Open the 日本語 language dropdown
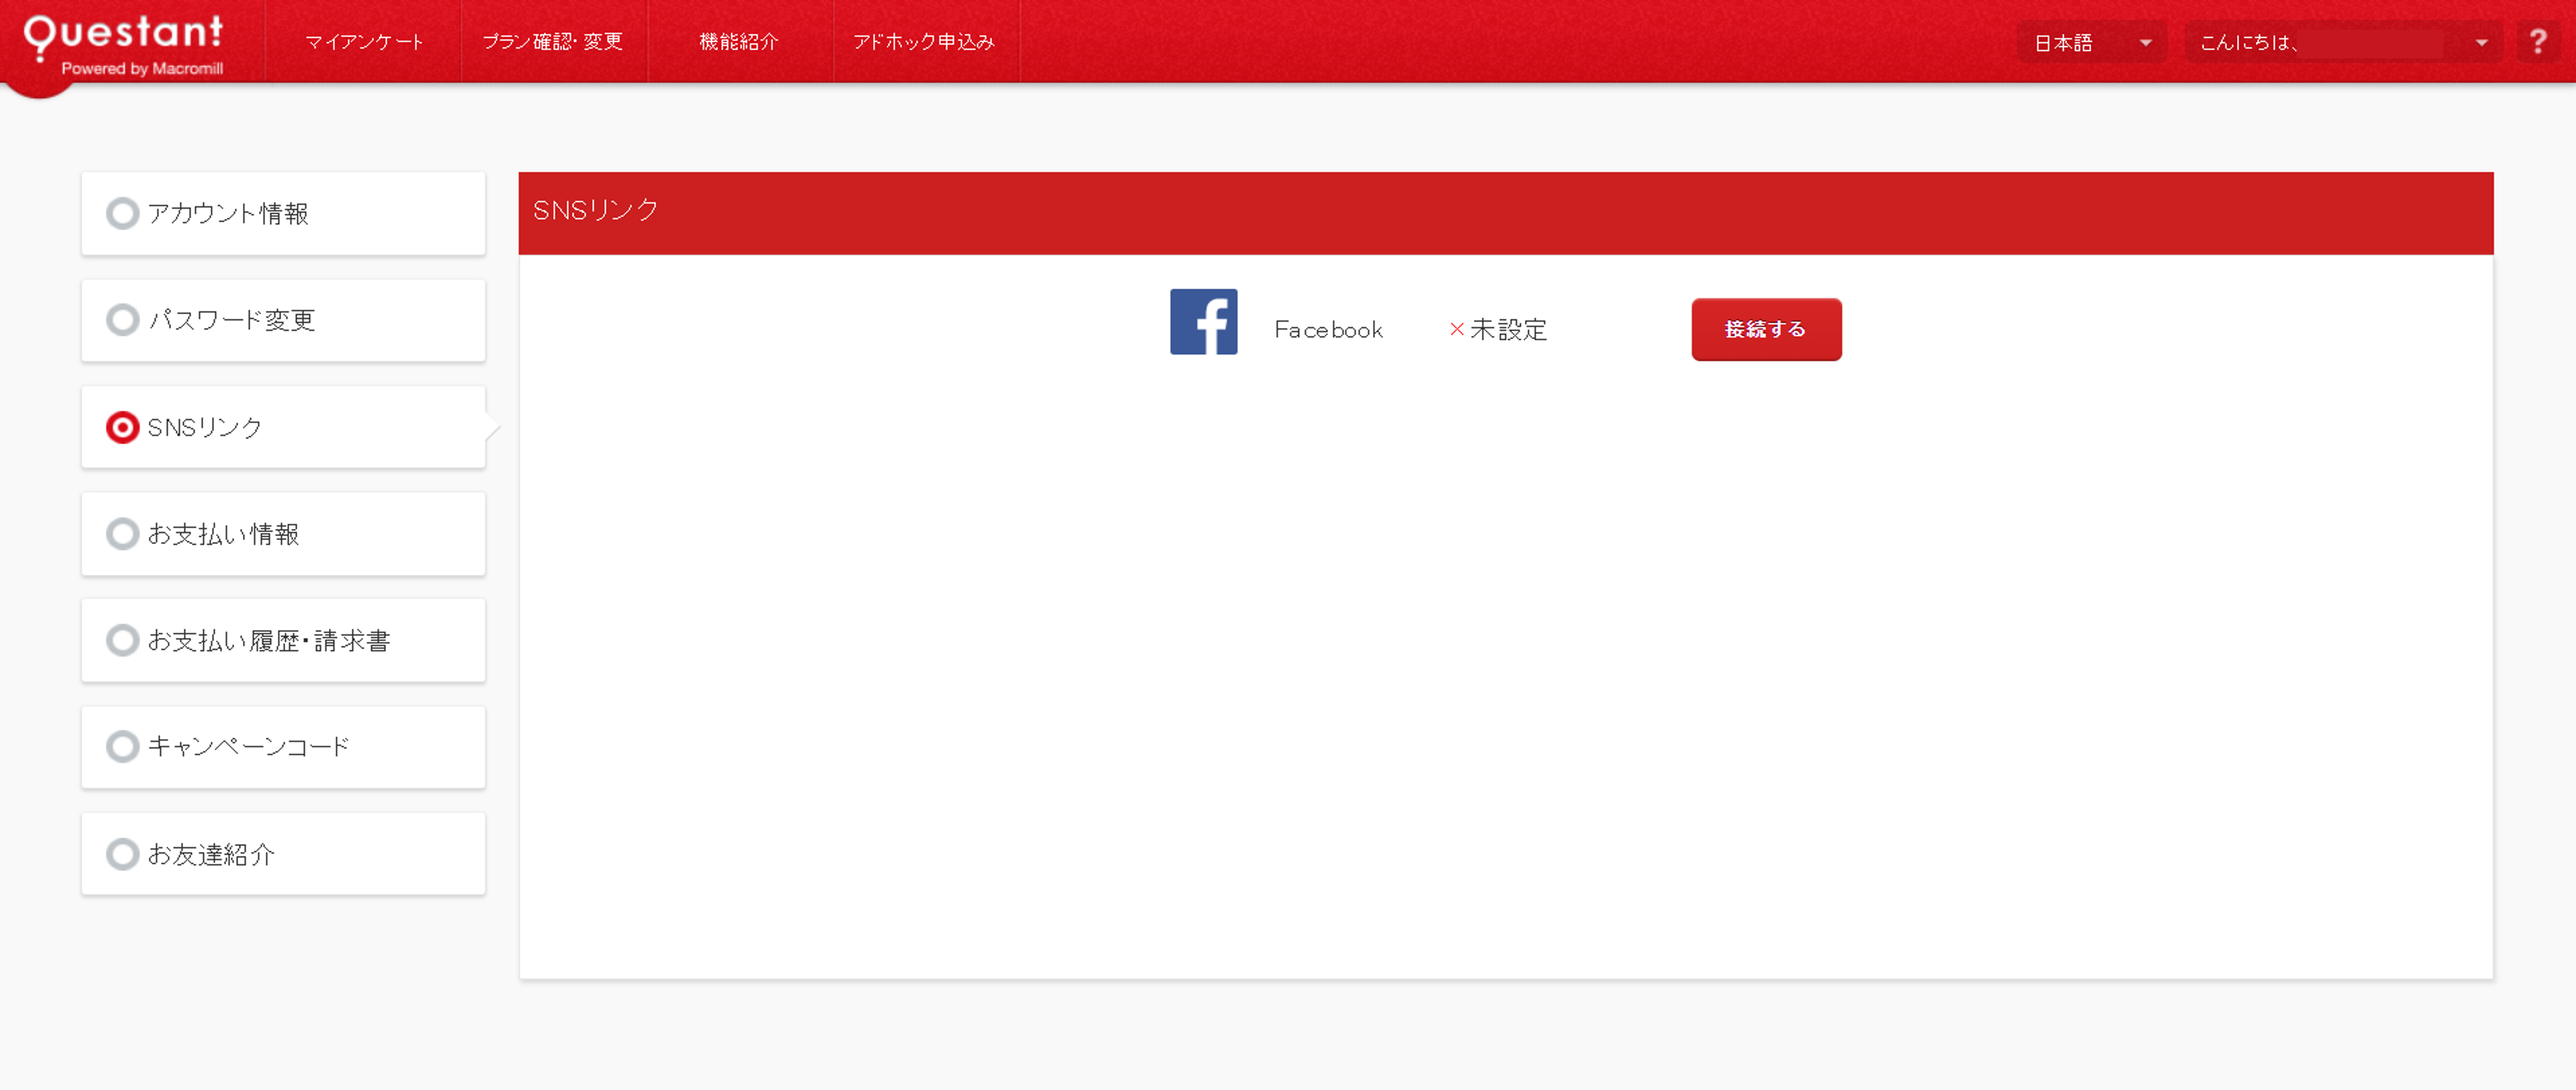 click(x=2091, y=42)
